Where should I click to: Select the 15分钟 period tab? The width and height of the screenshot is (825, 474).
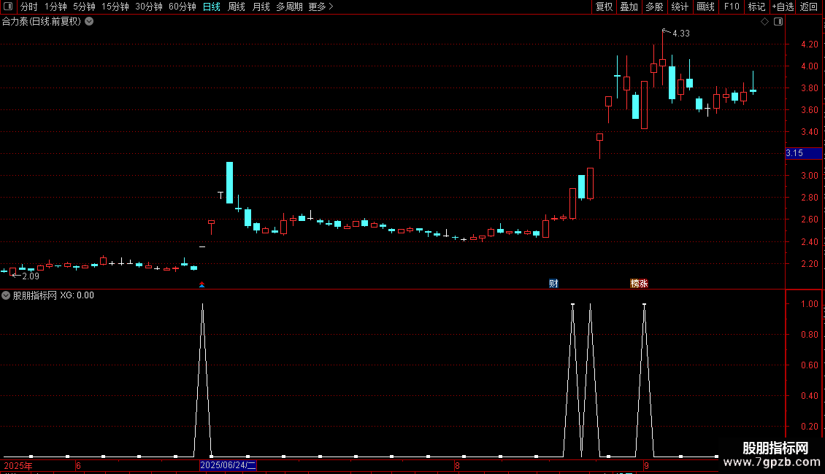tap(115, 7)
